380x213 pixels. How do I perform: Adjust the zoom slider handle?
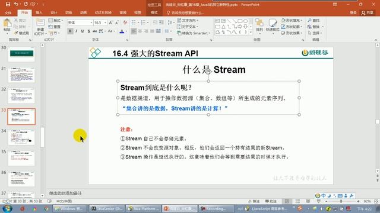click(x=341, y=201)
